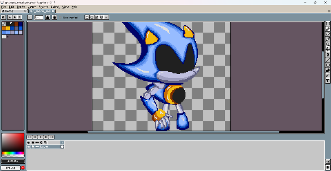Toggle lock for all layers in timeline header

pos(33,143)
